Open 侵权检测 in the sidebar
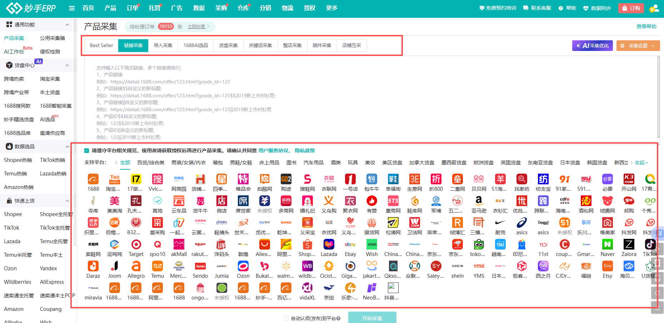Viewport: 664px width, 323px height. click(50, 52)
